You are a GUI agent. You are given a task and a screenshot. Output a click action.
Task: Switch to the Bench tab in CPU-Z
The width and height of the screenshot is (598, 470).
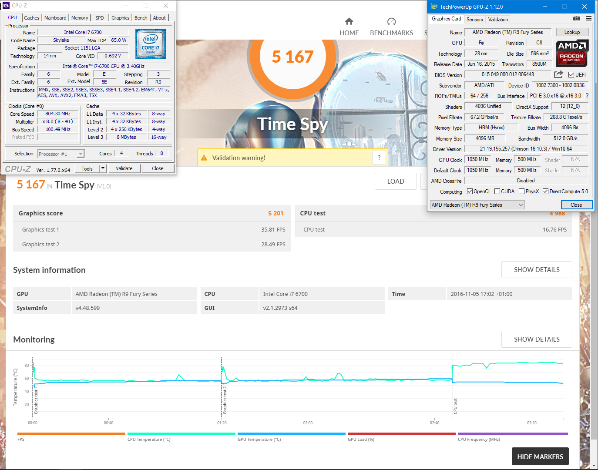pos(141,18)
